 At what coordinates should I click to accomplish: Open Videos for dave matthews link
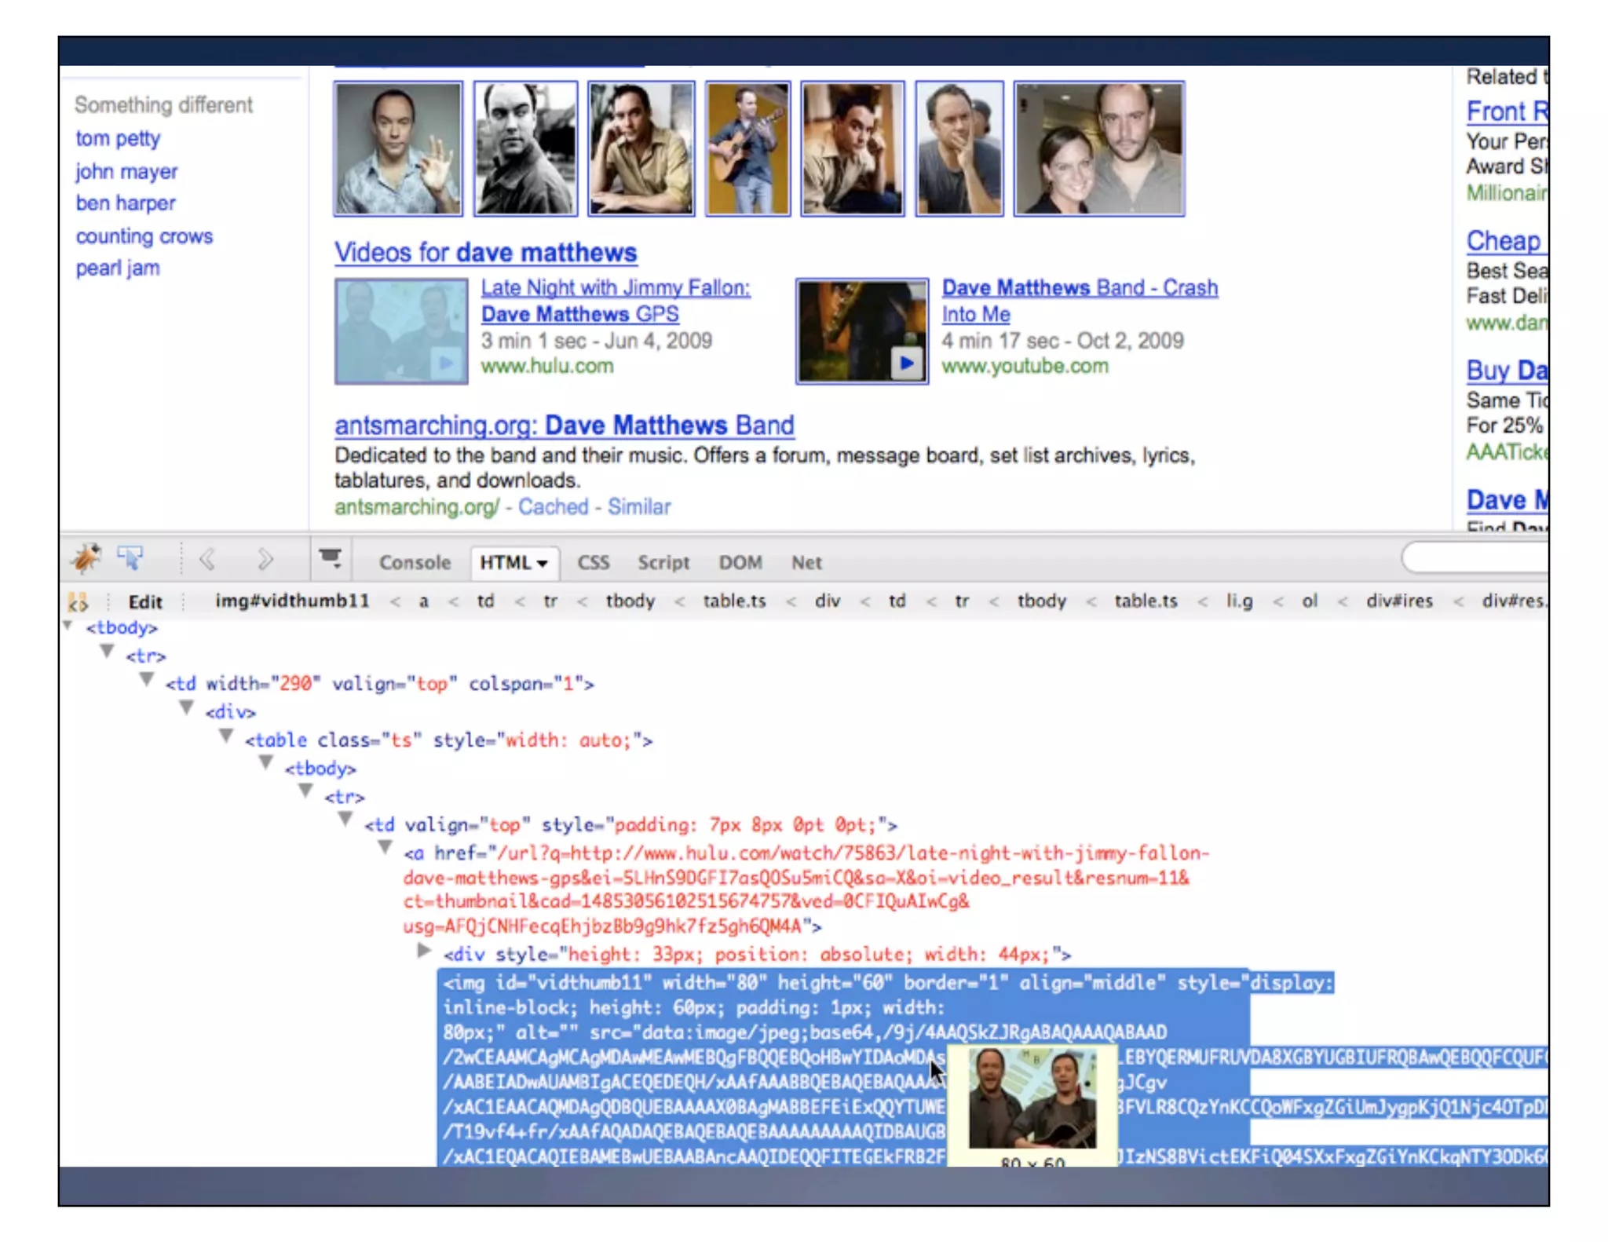(x=485, y=253)
